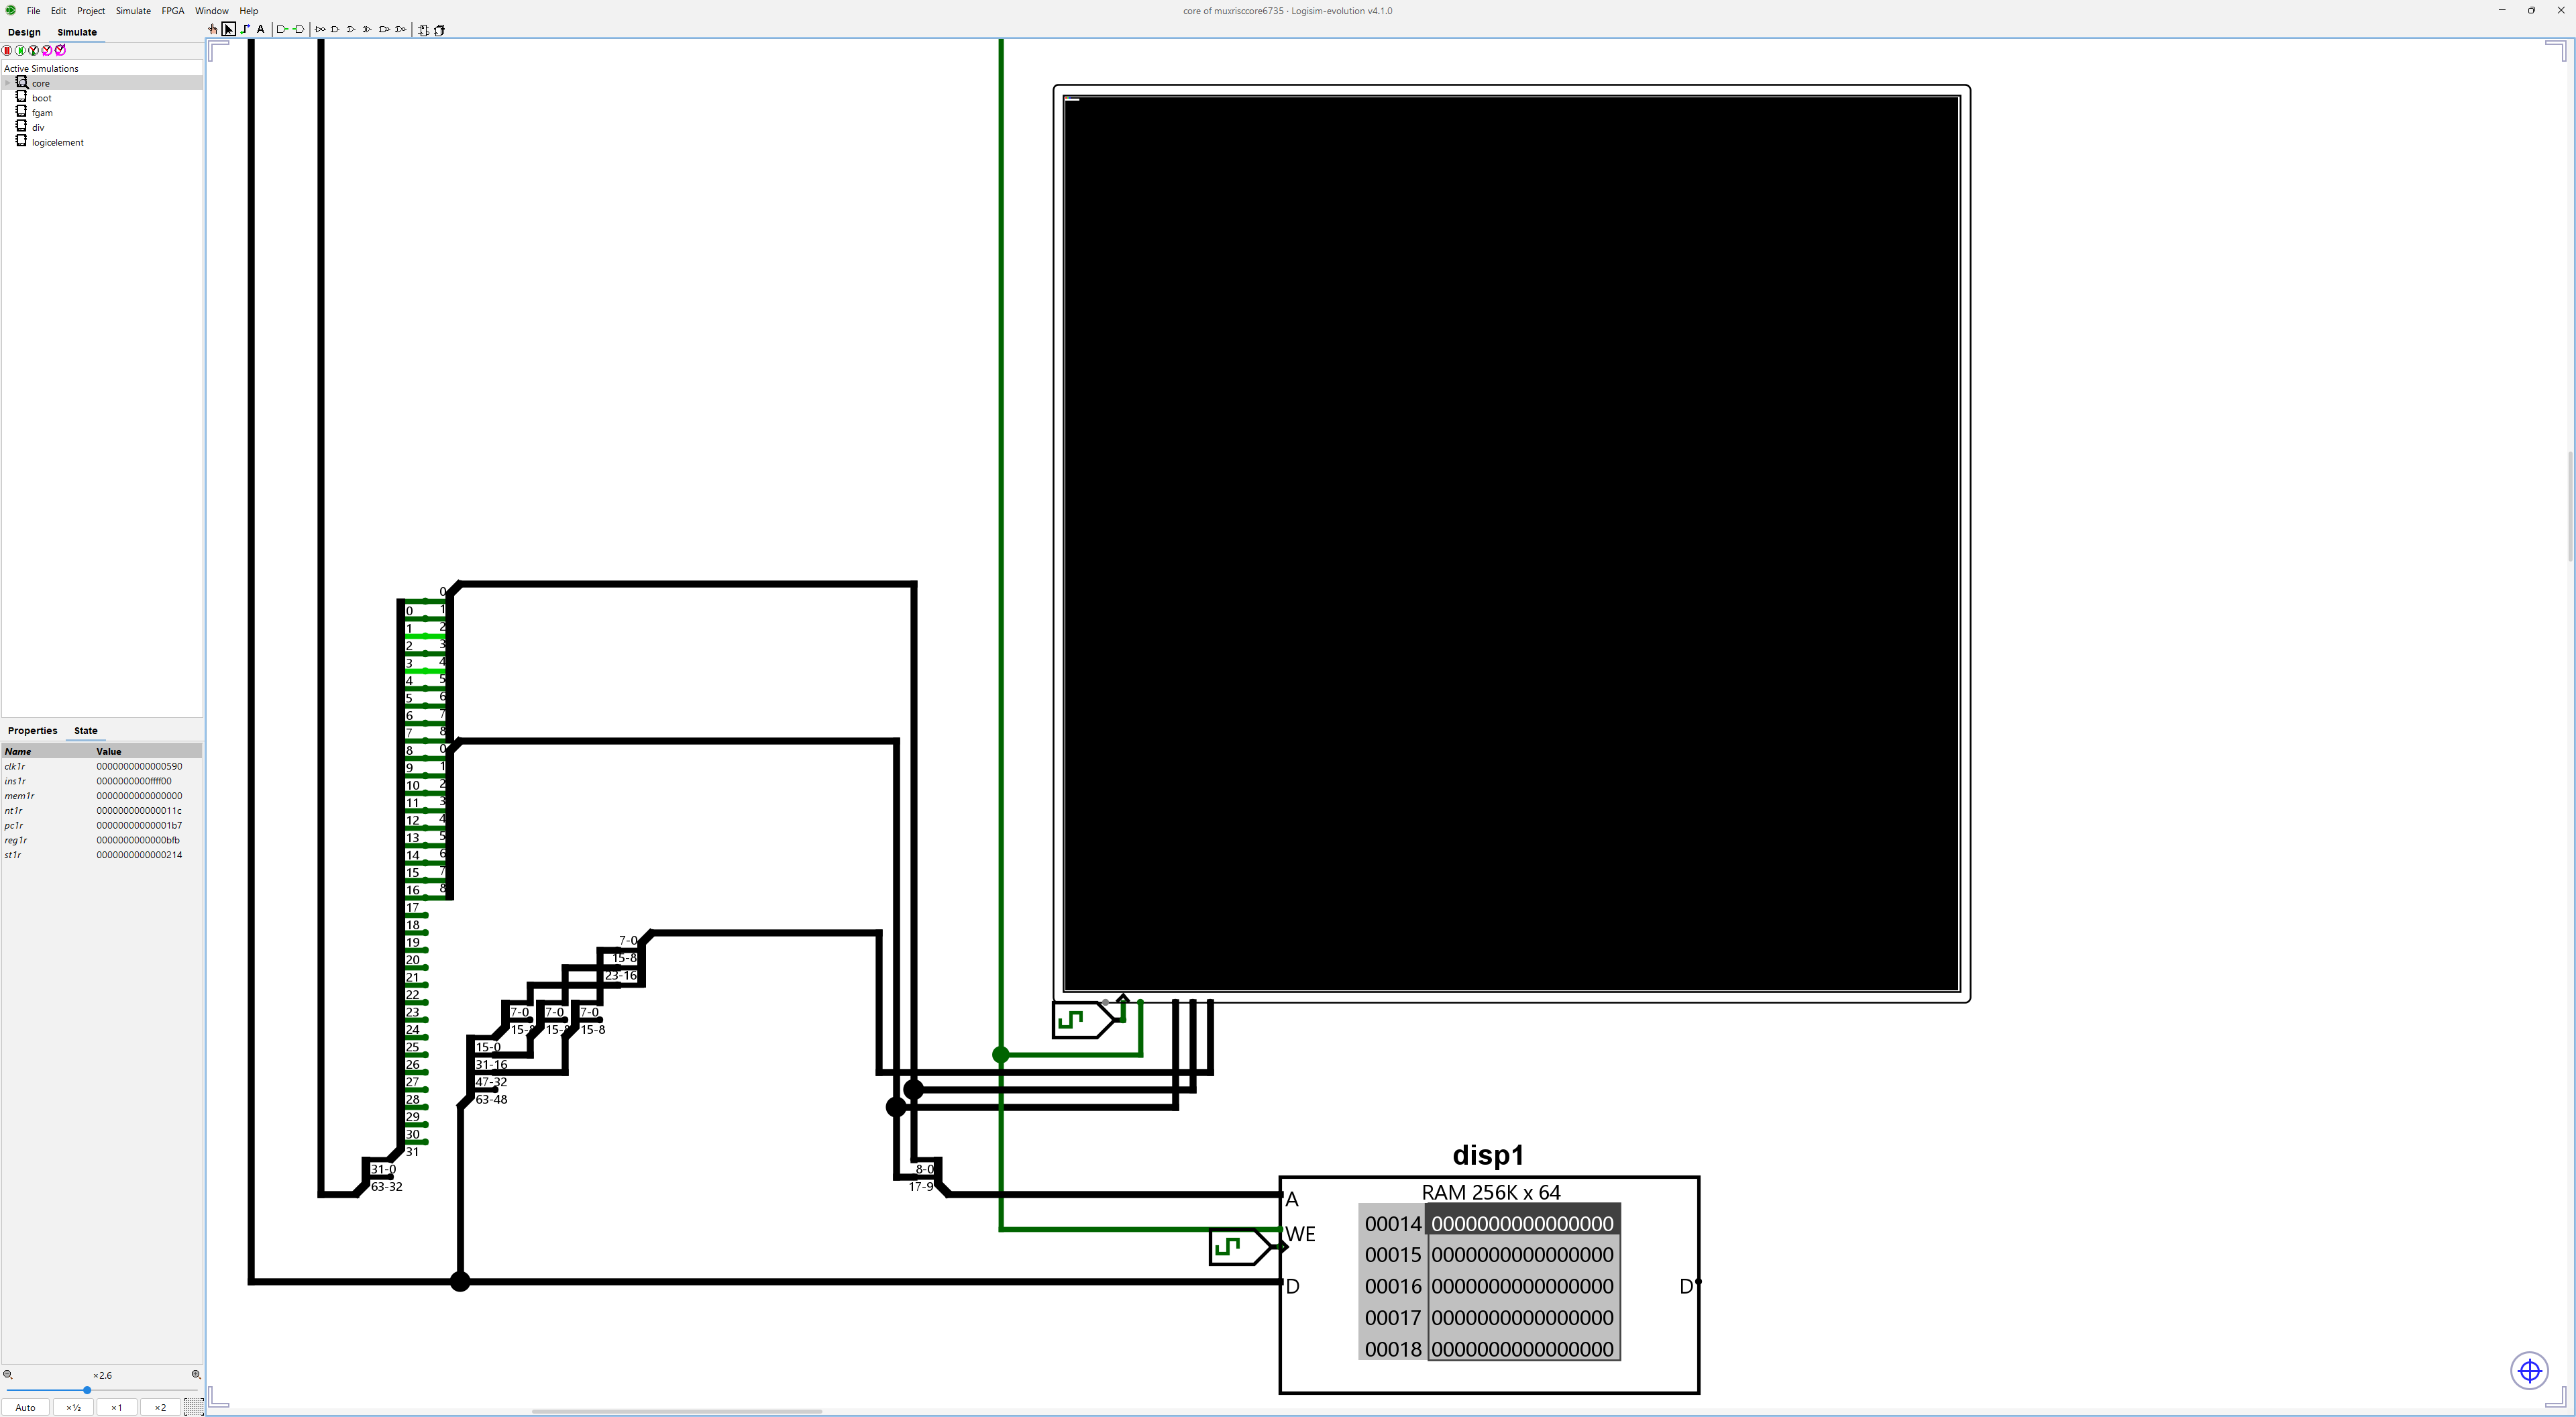Select the Wiring tool

(245, 30)
